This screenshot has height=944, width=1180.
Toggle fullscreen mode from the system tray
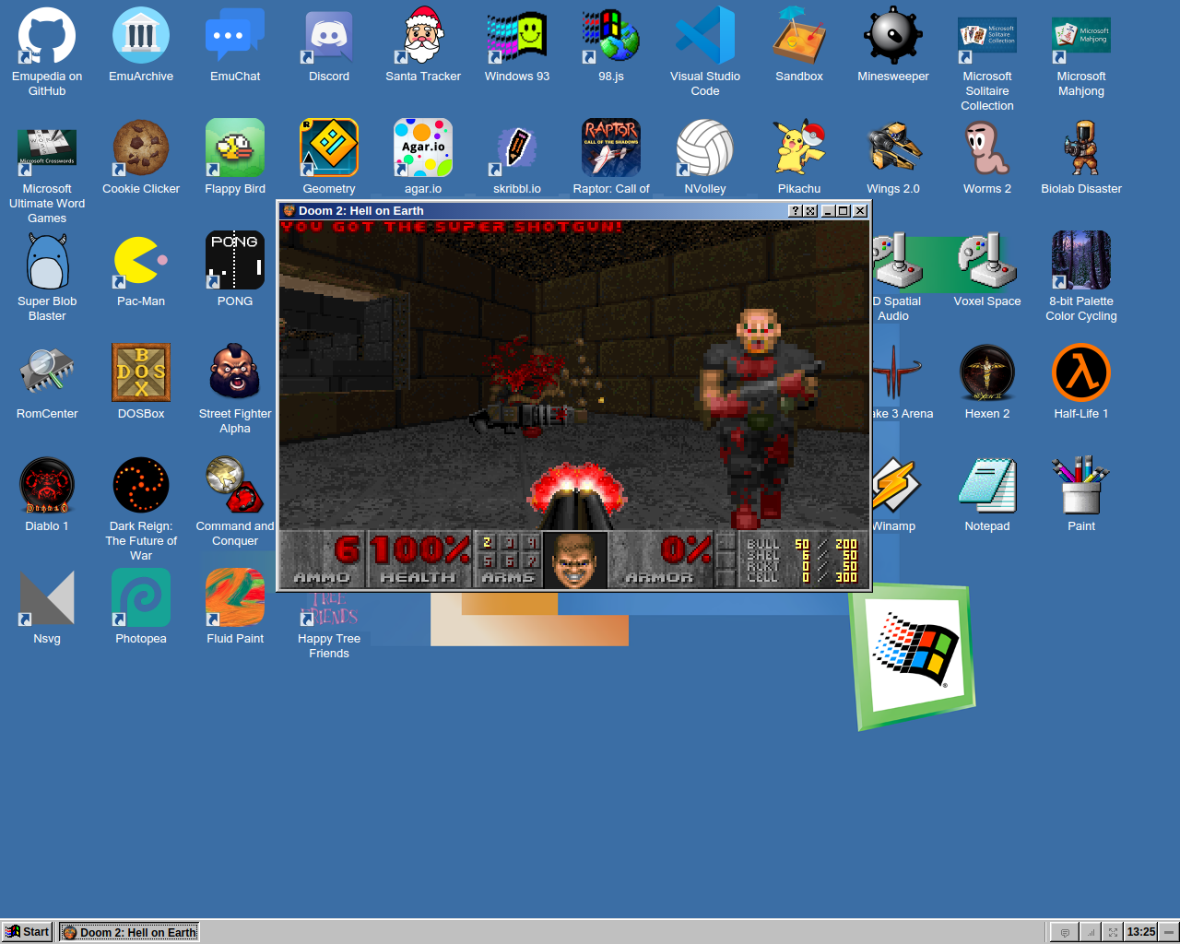(x=1112, y=932)
